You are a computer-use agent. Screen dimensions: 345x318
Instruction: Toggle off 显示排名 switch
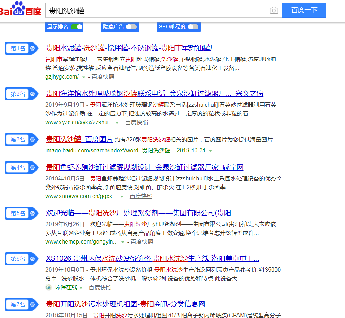(77, 27)
